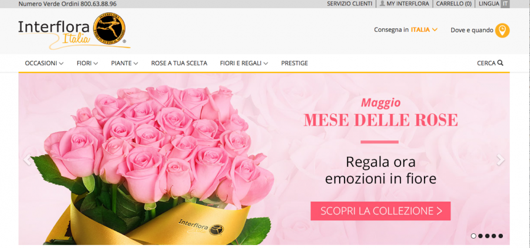Click the orange location pin clock icon
530x248 pixels.
[x=502, y=31]
